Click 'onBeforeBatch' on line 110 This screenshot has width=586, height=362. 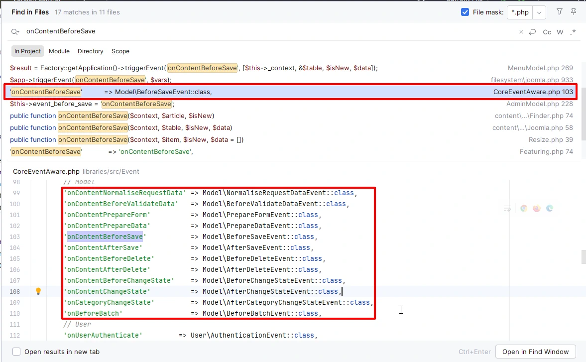(x=93, y=313)
